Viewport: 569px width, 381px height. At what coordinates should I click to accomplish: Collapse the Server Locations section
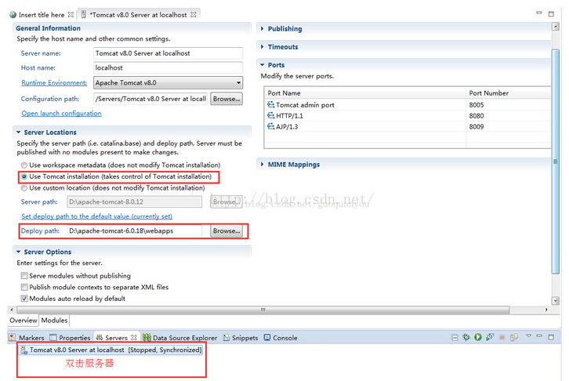click(19, 132)
